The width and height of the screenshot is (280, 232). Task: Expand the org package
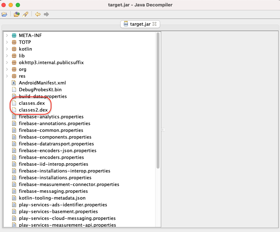[x=7, y=69]
